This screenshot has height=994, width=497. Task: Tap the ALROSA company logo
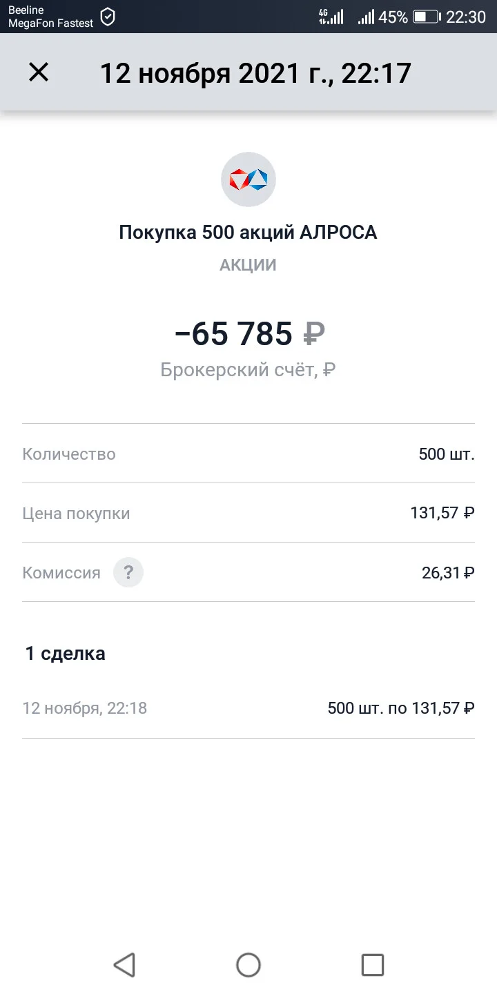pyautogui.click(x=248, y=179)
